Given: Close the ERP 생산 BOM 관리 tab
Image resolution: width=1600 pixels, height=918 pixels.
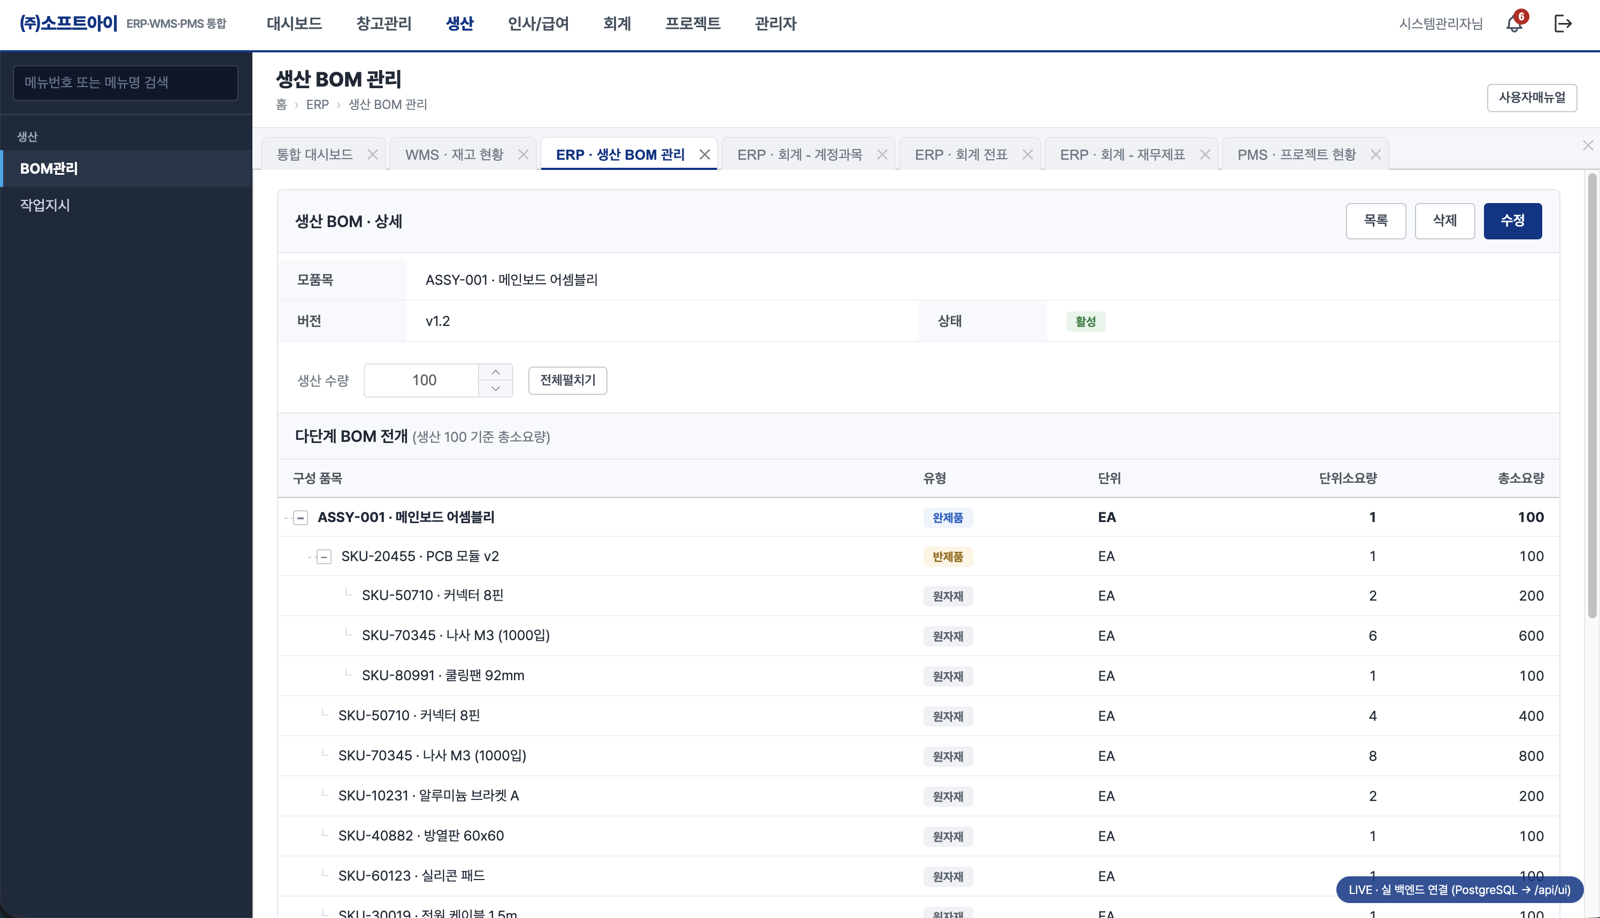Looking at the screenshot, I should 705,154.
